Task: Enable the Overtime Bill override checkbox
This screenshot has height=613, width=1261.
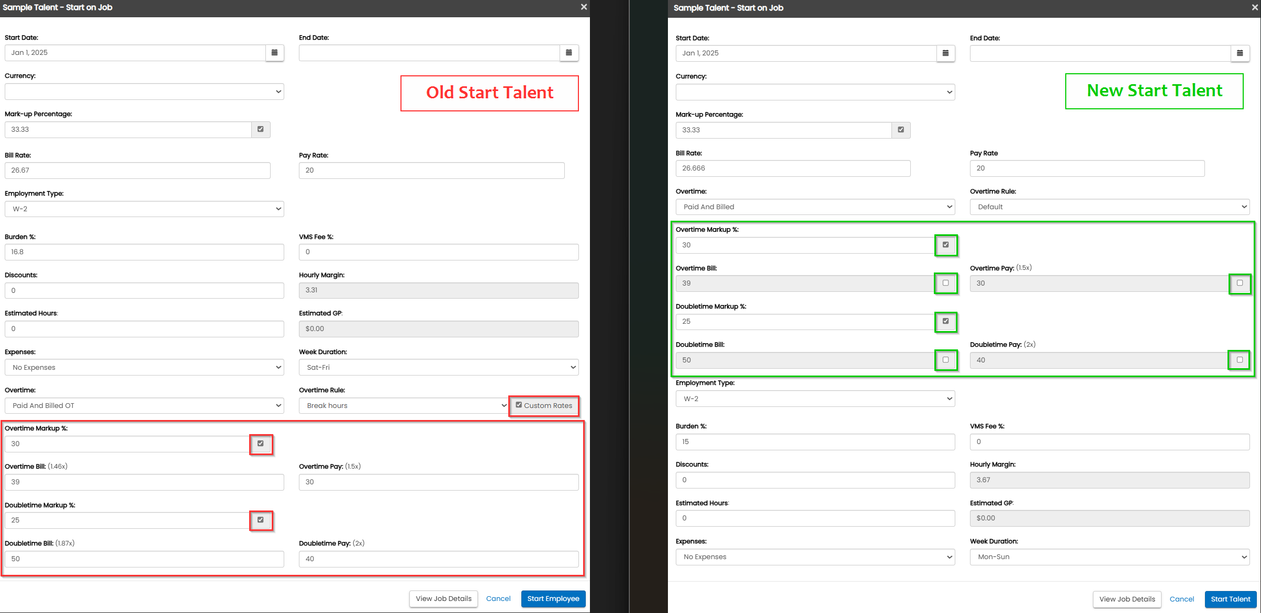Action: [x=945, y=283]
